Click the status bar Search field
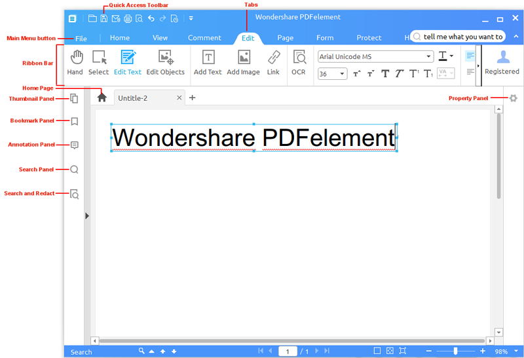 tap(81, 352)
